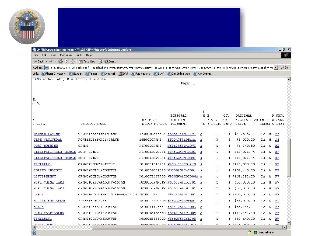Open the Edit menu
The width and height of the screenshot is (315, 236).
tap(44, 55)
